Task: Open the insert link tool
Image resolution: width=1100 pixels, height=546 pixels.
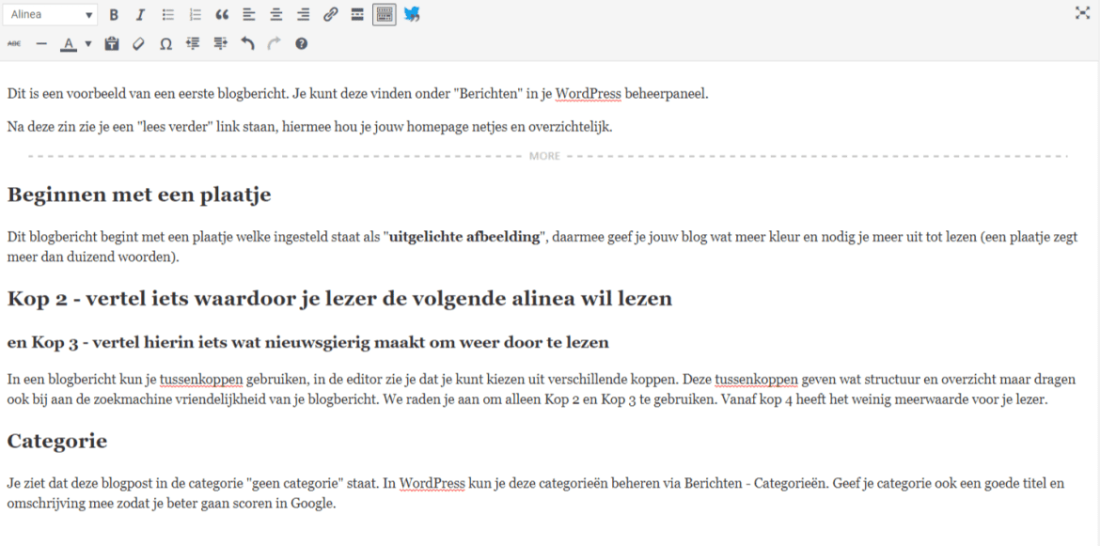Action: tap(330, 14)
